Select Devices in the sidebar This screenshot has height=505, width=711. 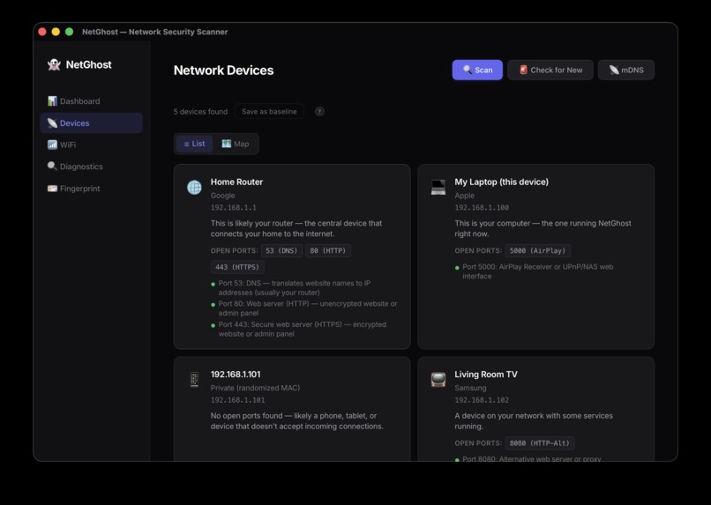tap(91, 123)
